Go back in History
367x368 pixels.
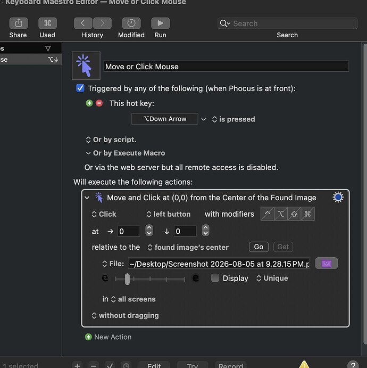click(83, 23)
